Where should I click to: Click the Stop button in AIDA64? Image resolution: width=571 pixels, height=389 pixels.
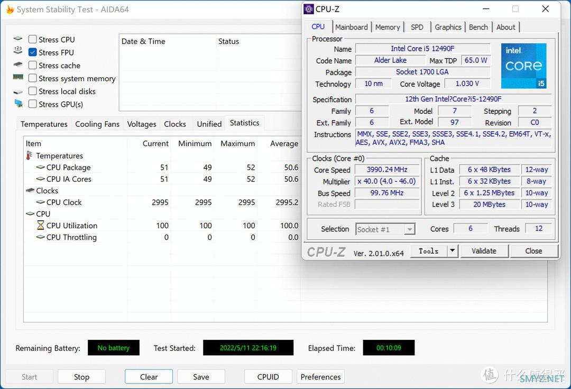pyautogui.click(x=81, y=377)
